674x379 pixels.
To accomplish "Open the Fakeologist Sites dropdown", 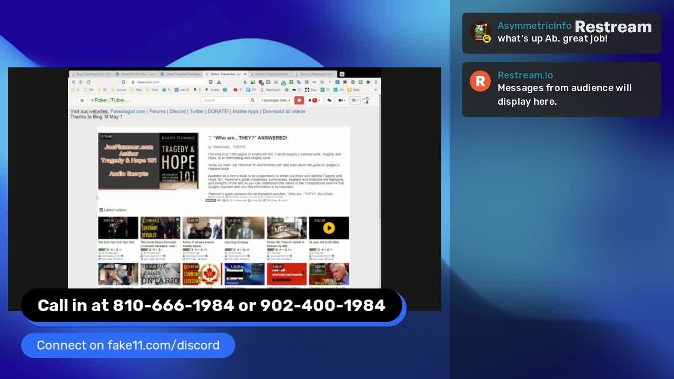I will click(x=275, y=100).
